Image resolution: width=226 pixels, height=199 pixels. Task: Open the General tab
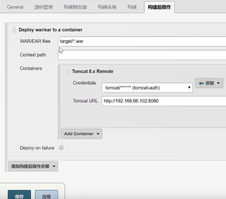tap(15, 7)
